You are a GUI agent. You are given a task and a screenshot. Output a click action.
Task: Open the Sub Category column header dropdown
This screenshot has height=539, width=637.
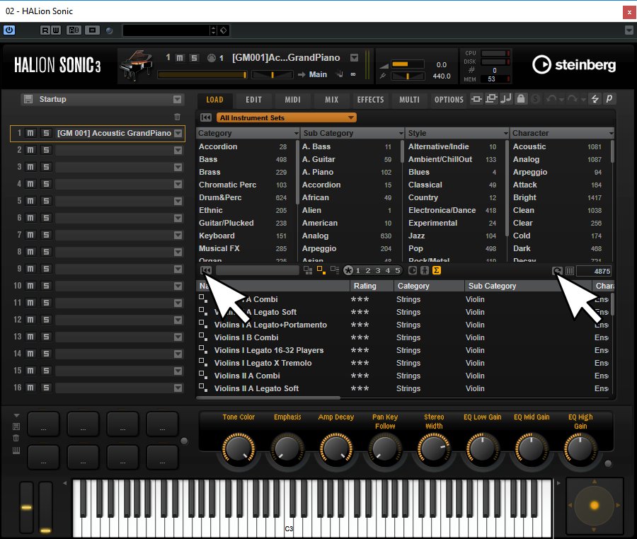401,133
